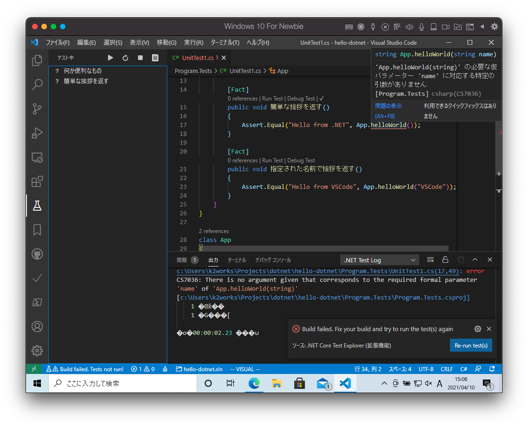Open the Explorer view in activity bar

37,60
